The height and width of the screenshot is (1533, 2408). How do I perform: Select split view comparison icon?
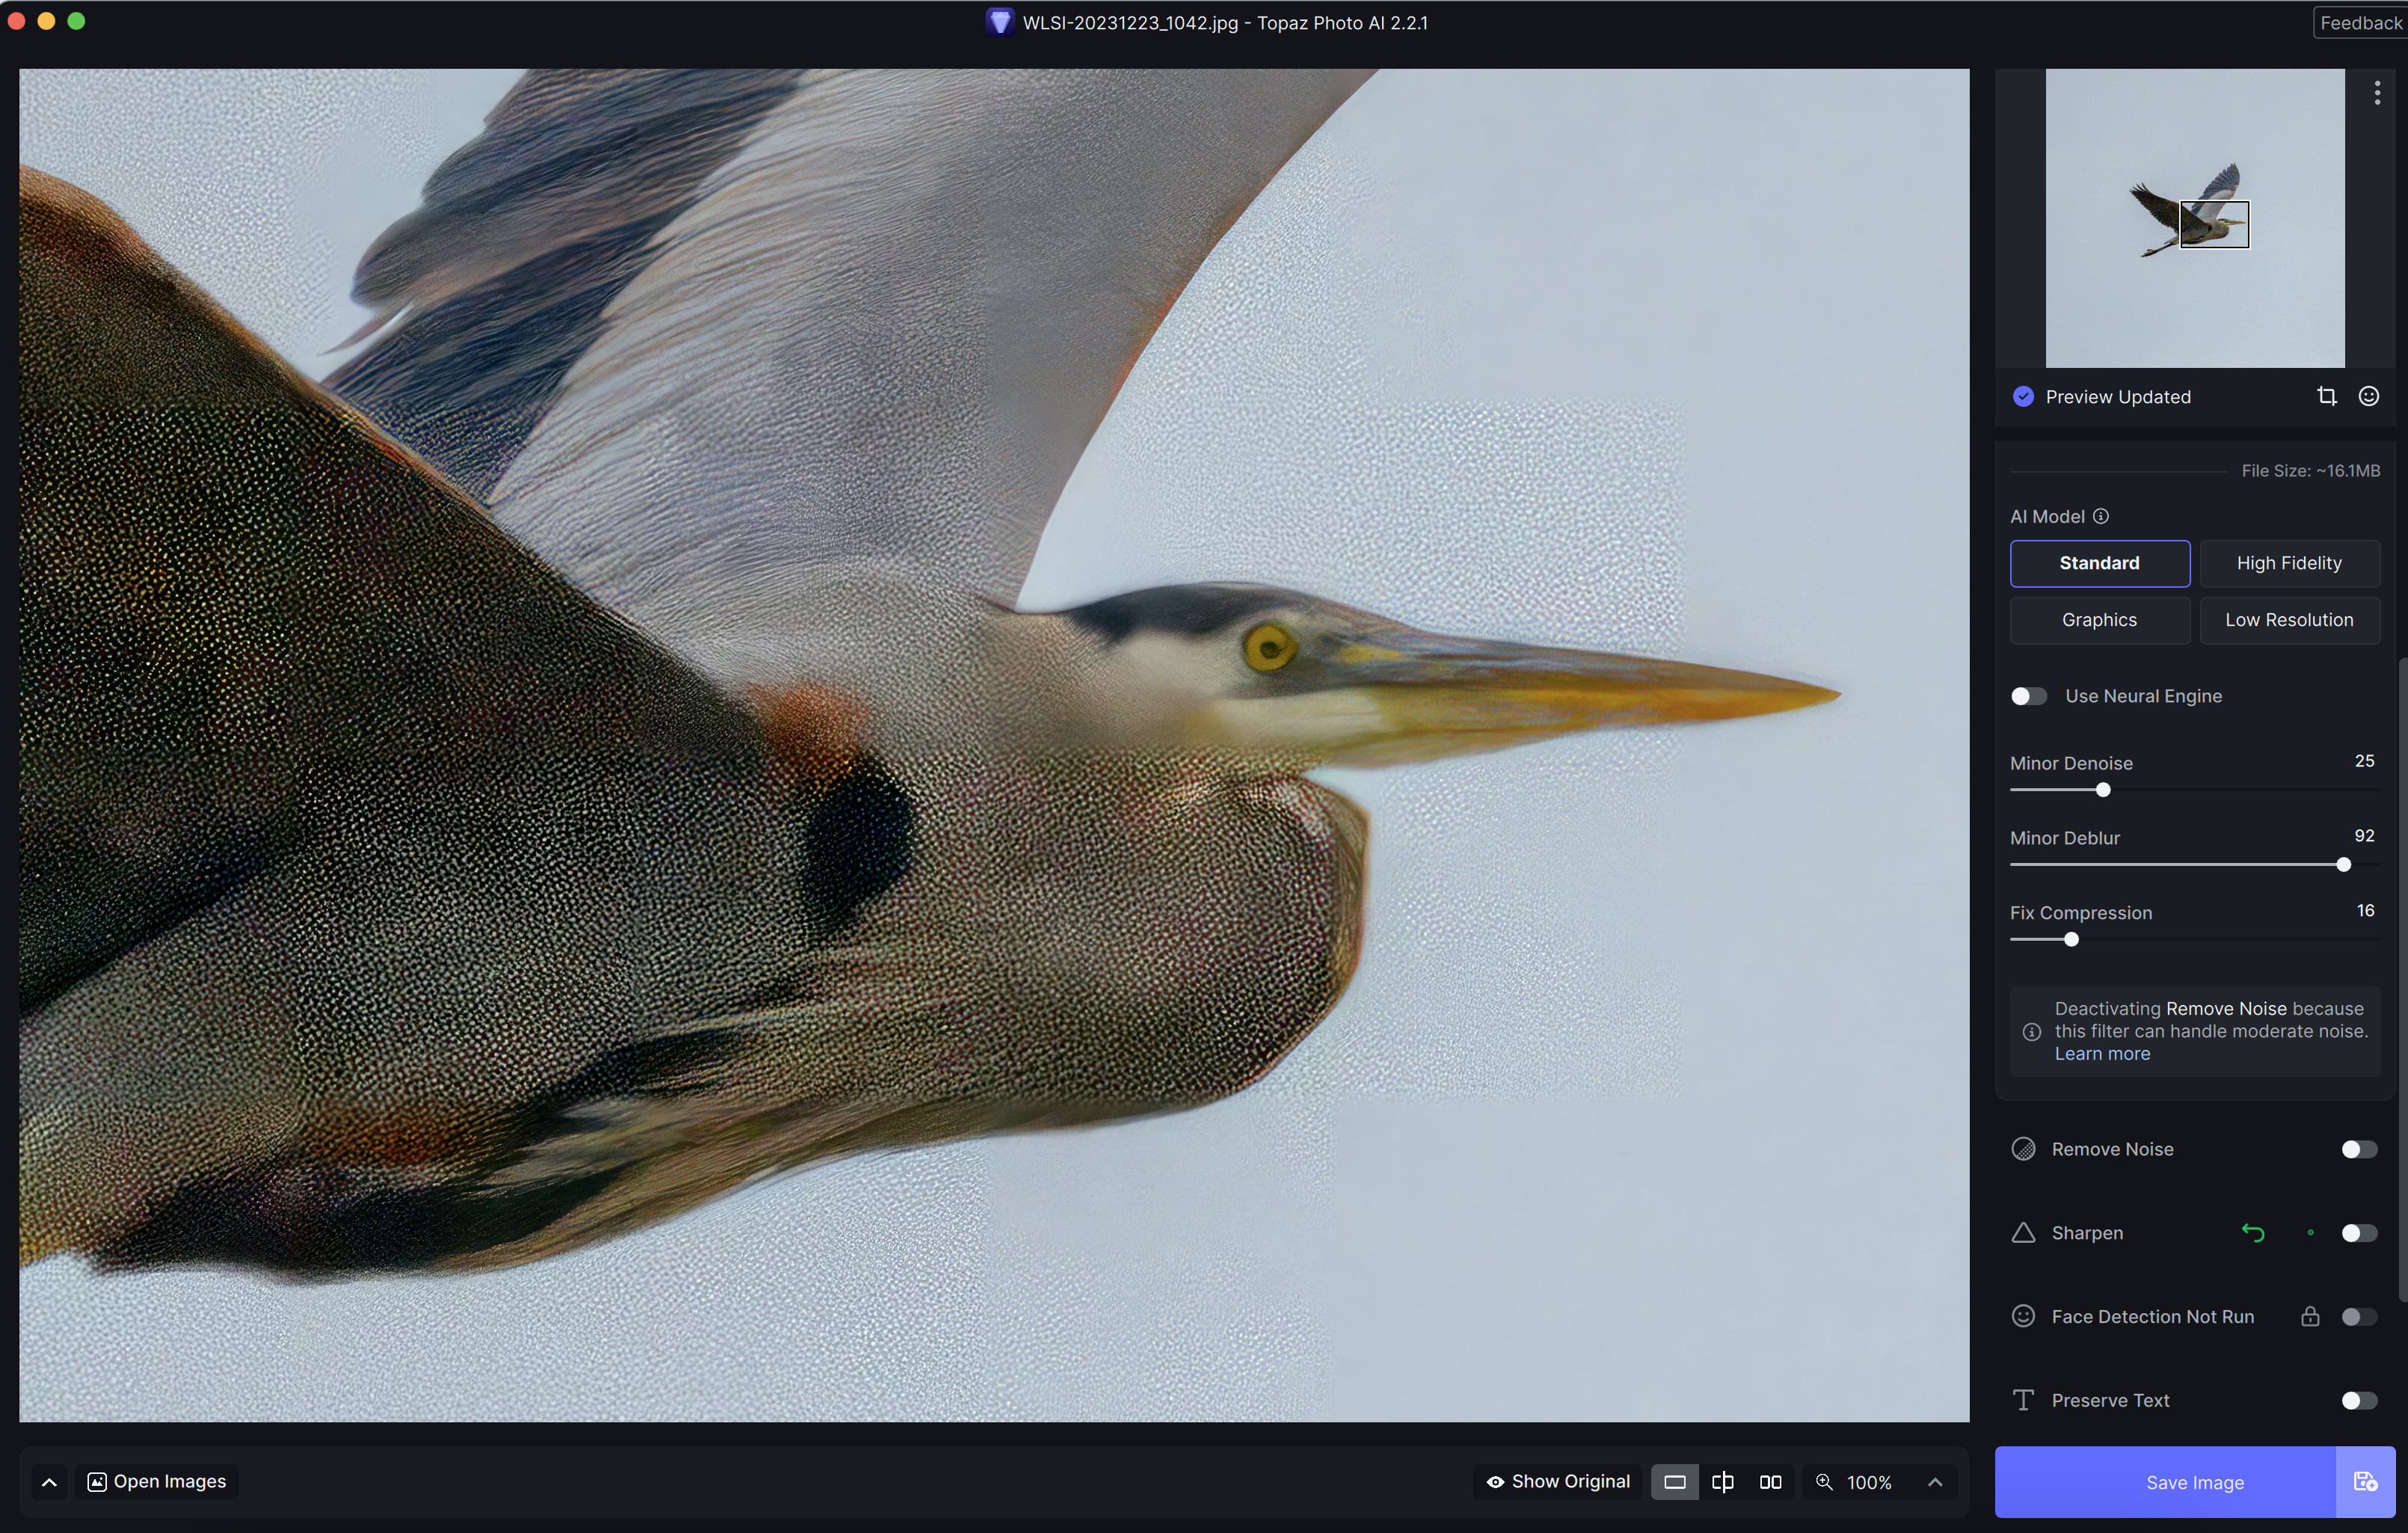click(1722, 1482)
